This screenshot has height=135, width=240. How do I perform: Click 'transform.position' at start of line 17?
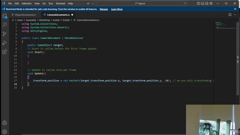46,81
